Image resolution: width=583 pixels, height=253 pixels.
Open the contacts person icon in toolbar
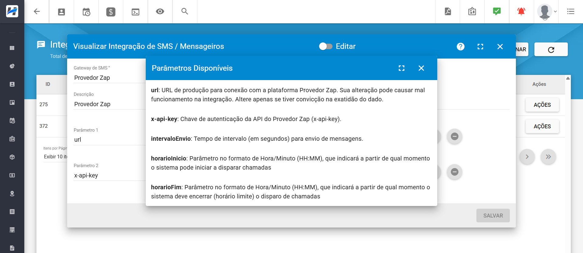point(61,12)
